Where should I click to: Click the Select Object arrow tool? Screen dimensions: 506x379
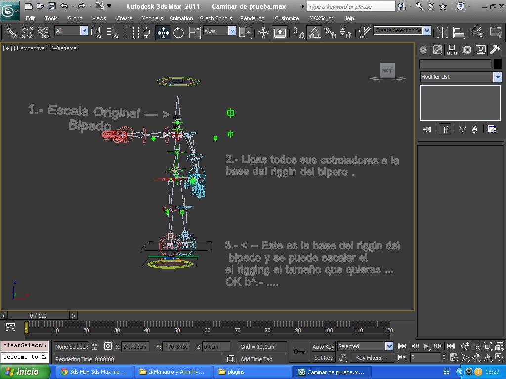97,33
